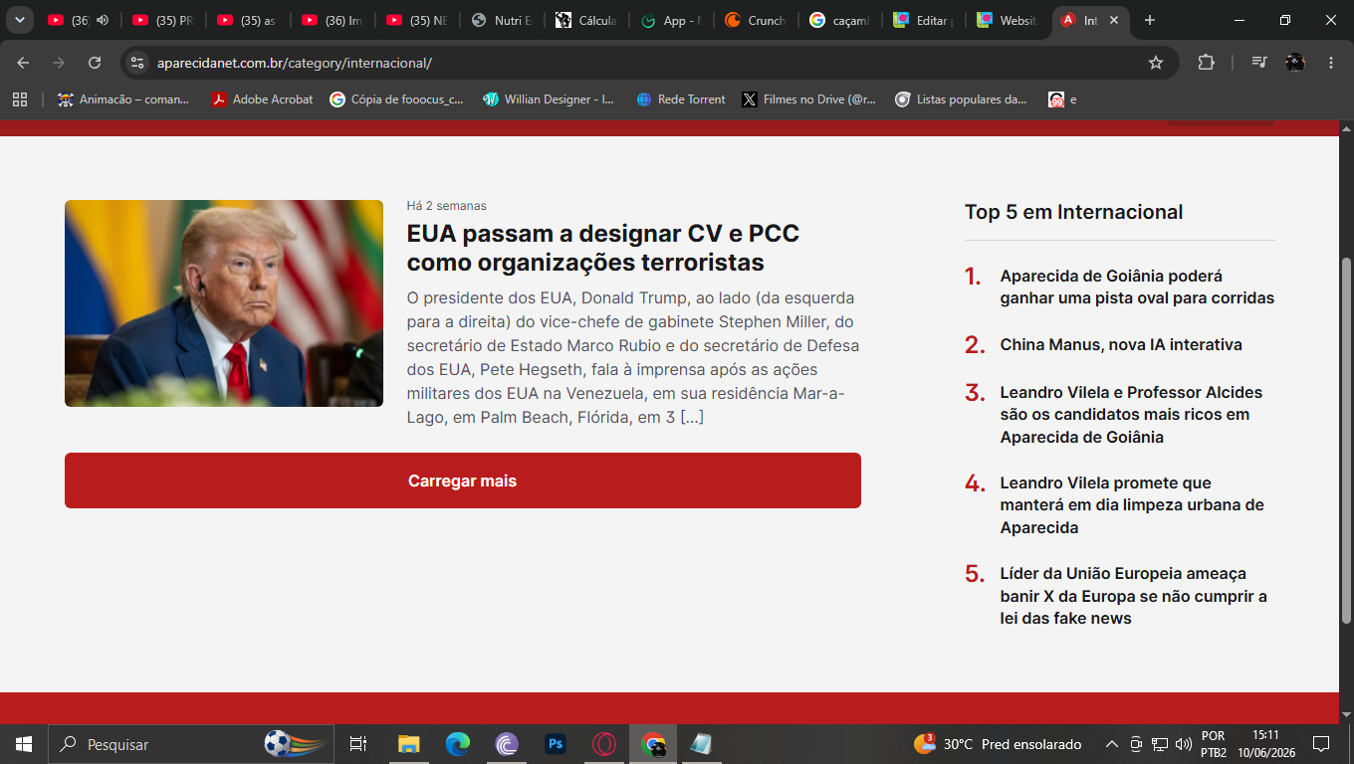Click the Carregar mais button
1354x764 pixels.
click(463, 480)
